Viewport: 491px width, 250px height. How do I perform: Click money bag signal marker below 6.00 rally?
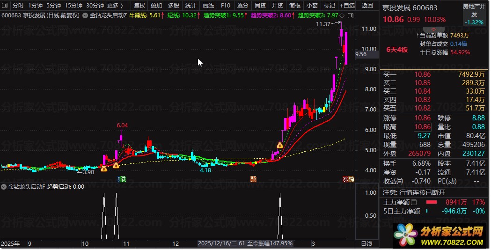click(x=279, y=145)
